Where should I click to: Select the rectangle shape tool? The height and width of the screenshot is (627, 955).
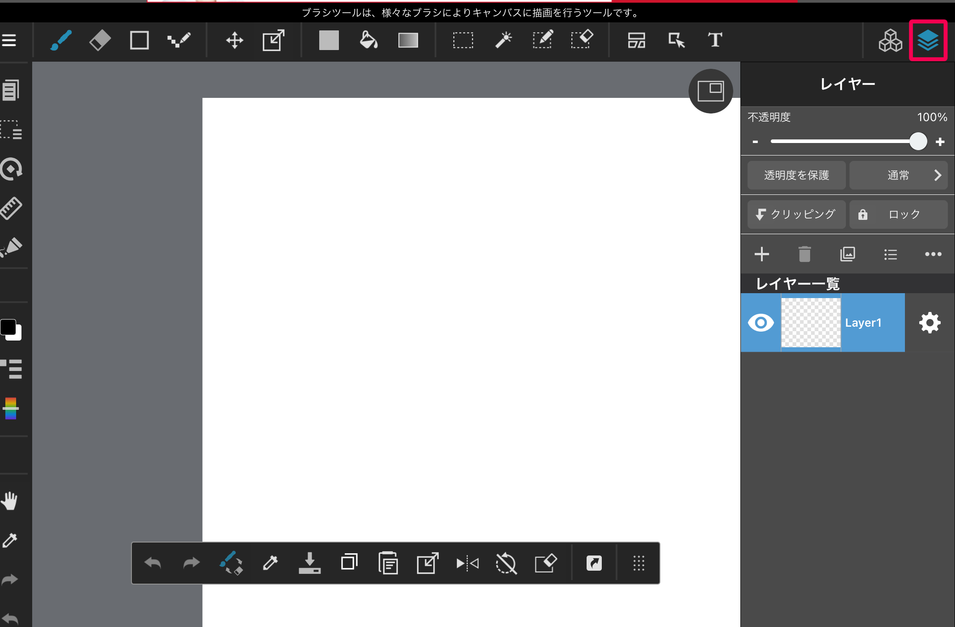pos(139,40)
